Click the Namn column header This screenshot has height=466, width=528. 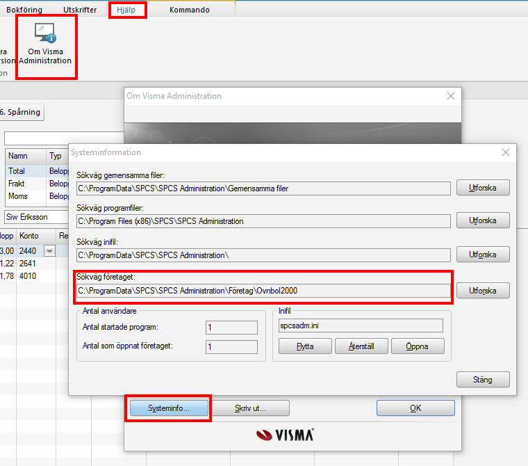pos(26,156)
